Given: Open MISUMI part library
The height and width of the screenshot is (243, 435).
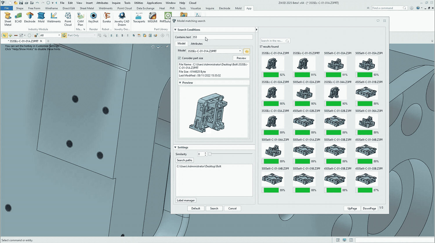Looking at the screenshot, I should (153, 17).
